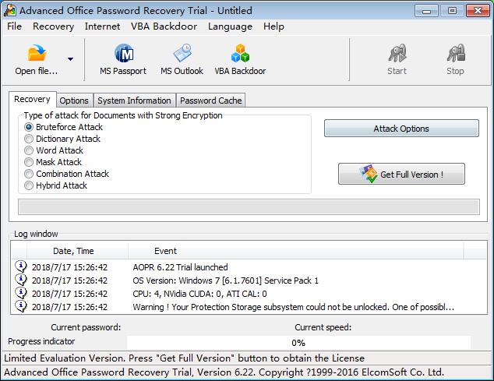Launch the MS Passport tool
Image resolution: width=494 pixels, height=381 pixels.
click(x=123, y=59)
